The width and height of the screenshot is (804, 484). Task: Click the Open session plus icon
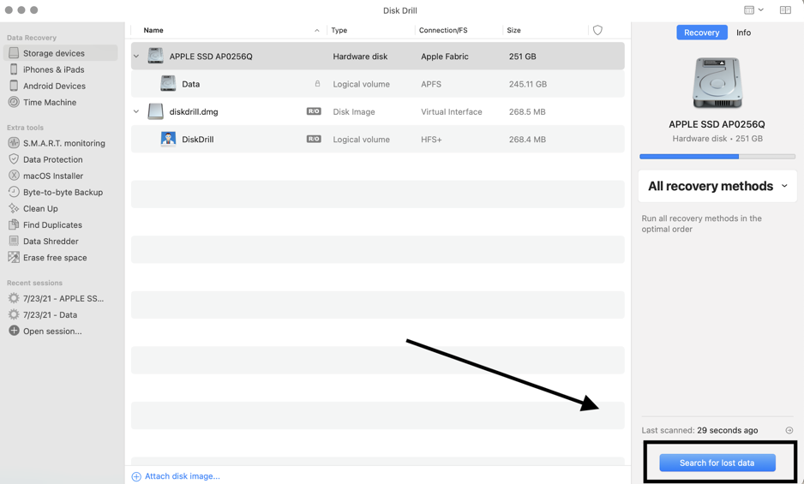pyautogui.click(x=14, y=331)
